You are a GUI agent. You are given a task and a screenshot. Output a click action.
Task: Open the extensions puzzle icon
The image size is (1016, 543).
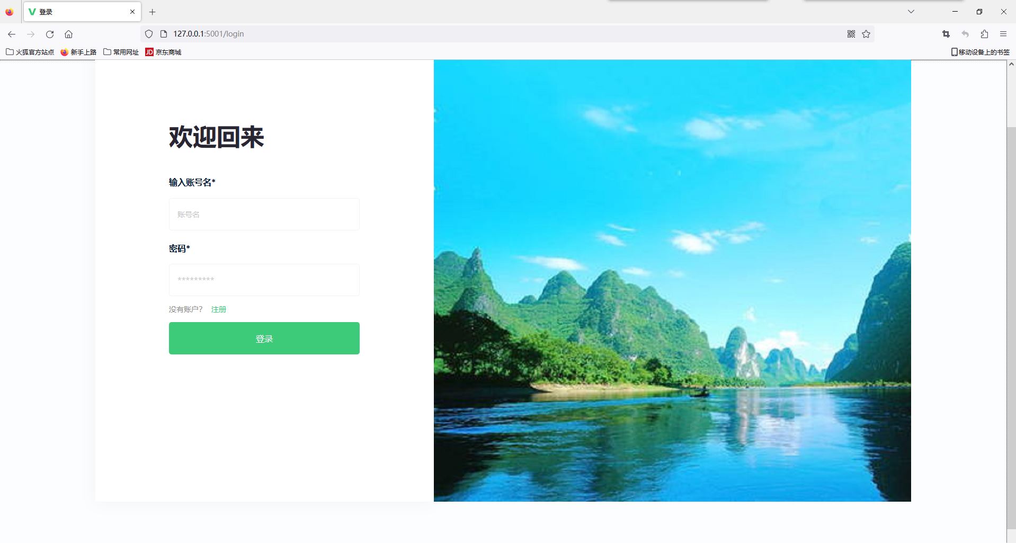(x=984, y=34)
